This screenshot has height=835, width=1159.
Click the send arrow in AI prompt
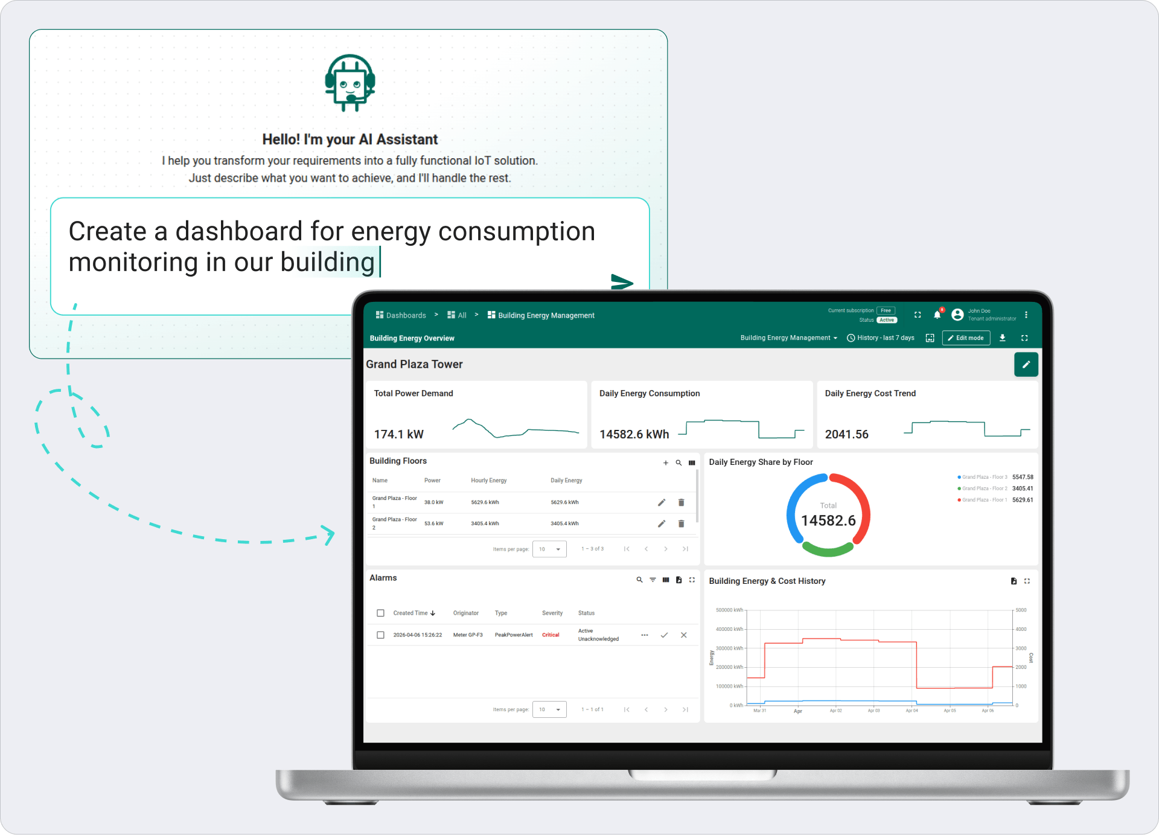[x=622, y=282]
